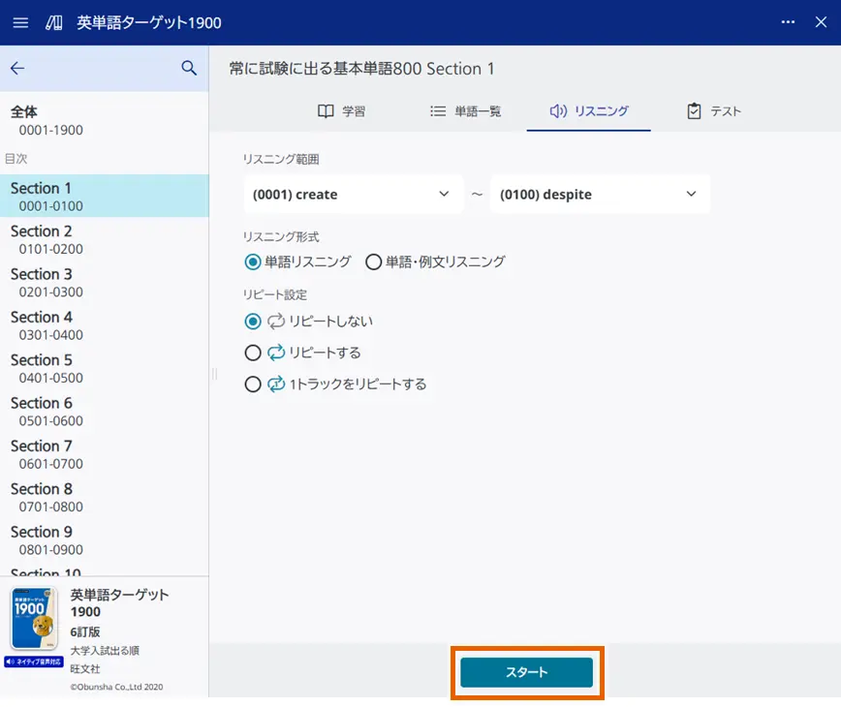Screen dimensions: 841x707
Task: Open the ellipsis (...) options menu
Action: pos(788,21)
